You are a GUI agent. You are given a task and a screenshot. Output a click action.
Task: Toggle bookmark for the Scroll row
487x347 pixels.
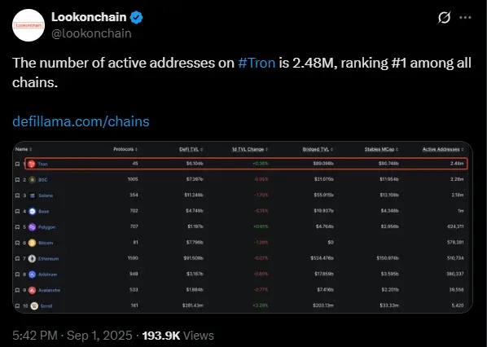[18, 306]
